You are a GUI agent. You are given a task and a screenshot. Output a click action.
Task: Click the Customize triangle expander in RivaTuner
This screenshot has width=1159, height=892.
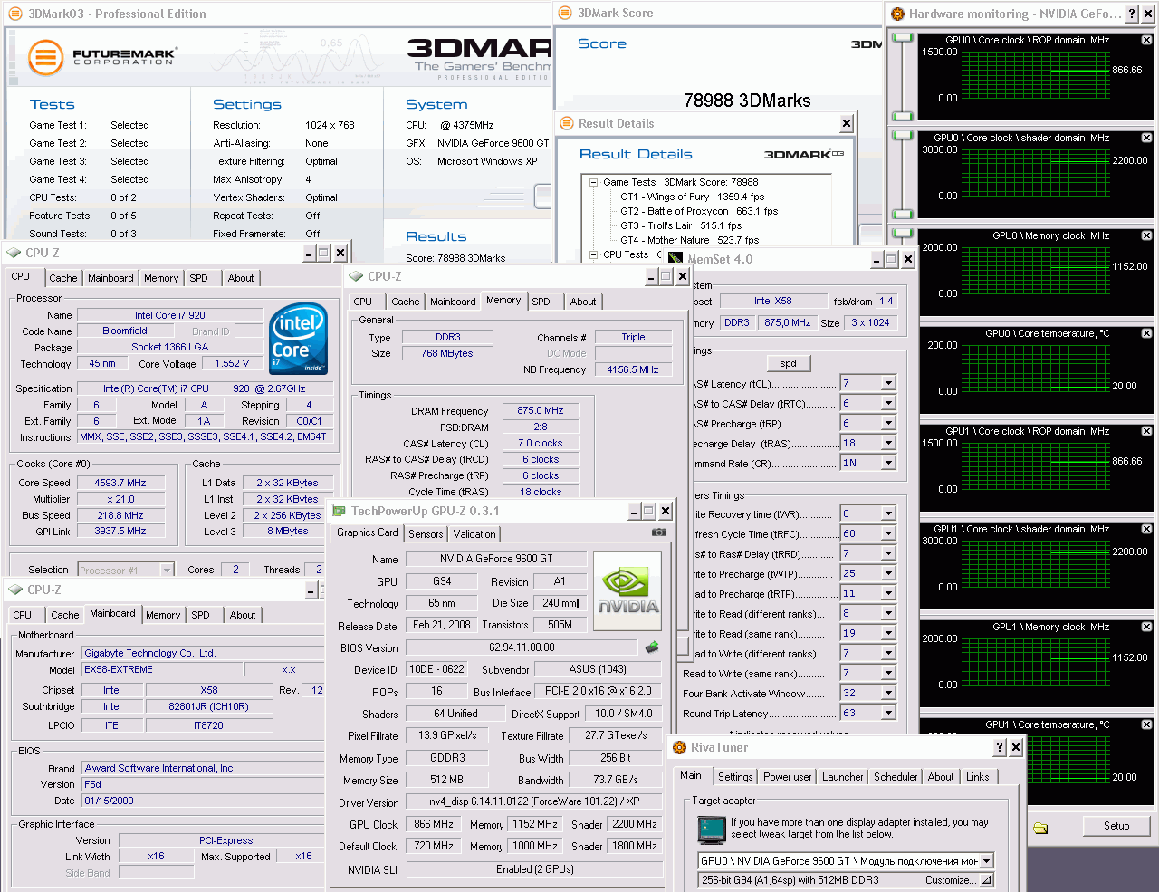[x=986, y=879]
